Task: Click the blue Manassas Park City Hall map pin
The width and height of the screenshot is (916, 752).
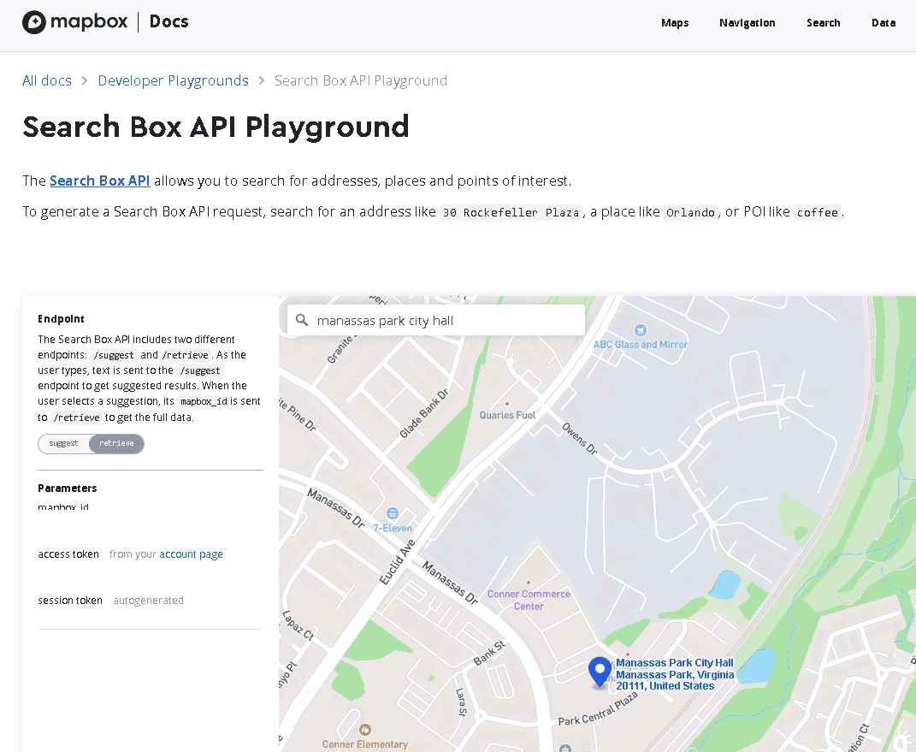Action: 600,672
